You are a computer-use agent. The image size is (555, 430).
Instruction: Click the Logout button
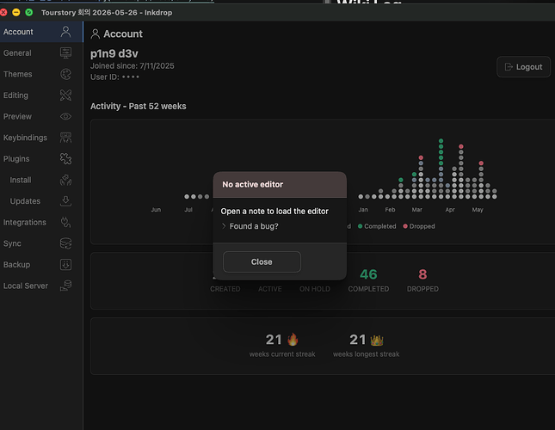click(523, 67)
